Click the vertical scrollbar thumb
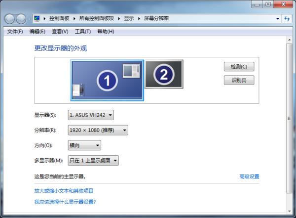Image resolution: width=296 pixels, height=218 pixels. click(289, 118)
